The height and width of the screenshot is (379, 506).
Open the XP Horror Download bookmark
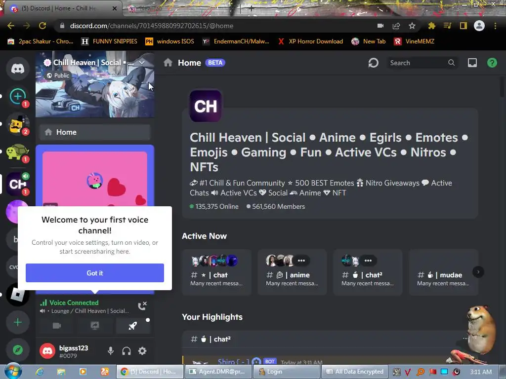[310, 41]
